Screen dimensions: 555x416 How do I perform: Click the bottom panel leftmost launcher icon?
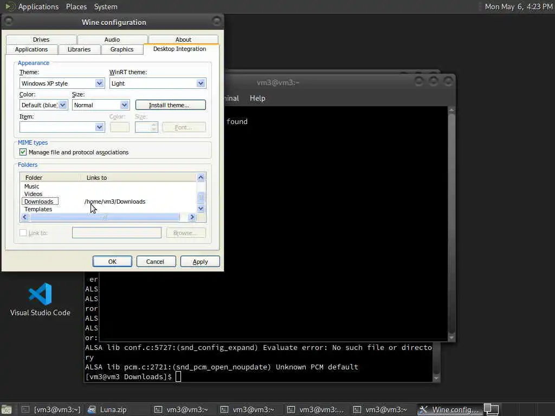[7, 409]
